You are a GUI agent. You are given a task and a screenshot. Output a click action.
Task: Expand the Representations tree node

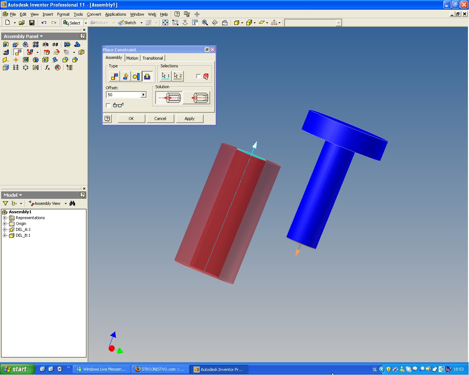5,218
